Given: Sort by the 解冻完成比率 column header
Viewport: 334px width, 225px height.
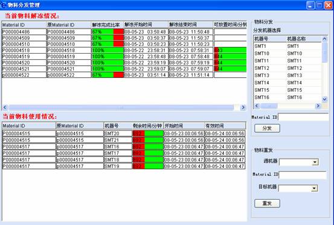Looking at the screenshot, I should click(108, 25).
